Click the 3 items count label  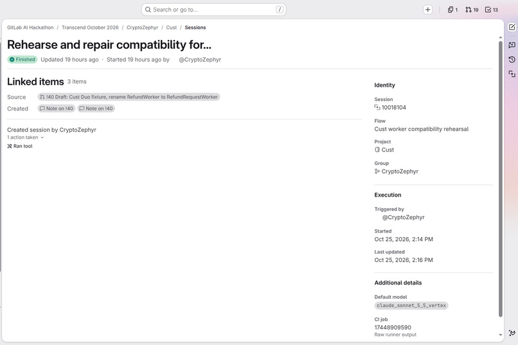(77, 82)
